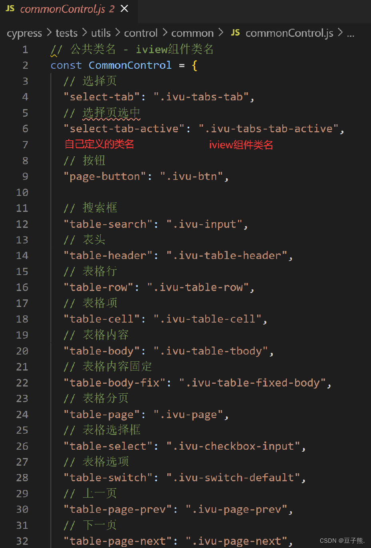Click the commonControl.js breadcrumb file name
This screenshot has width=371, height=548.
click(x=289, y=33)
